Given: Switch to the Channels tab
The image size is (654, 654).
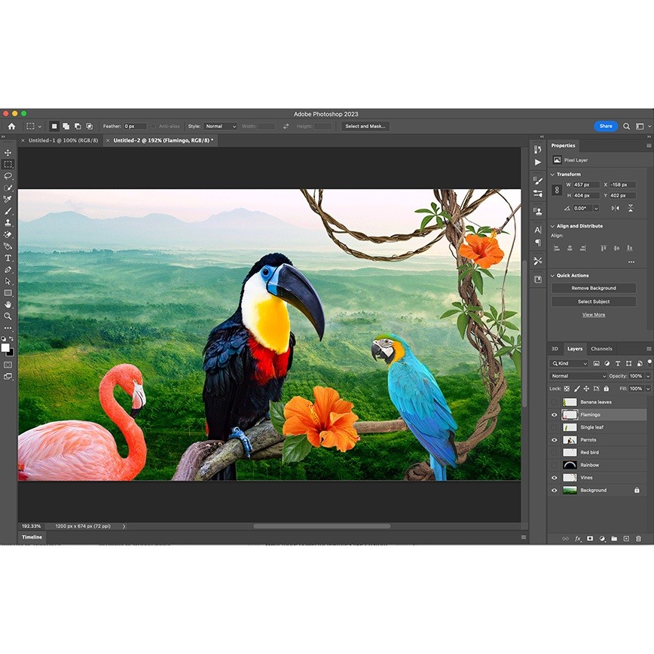Looking at the screenshot, I should point(601,349).
